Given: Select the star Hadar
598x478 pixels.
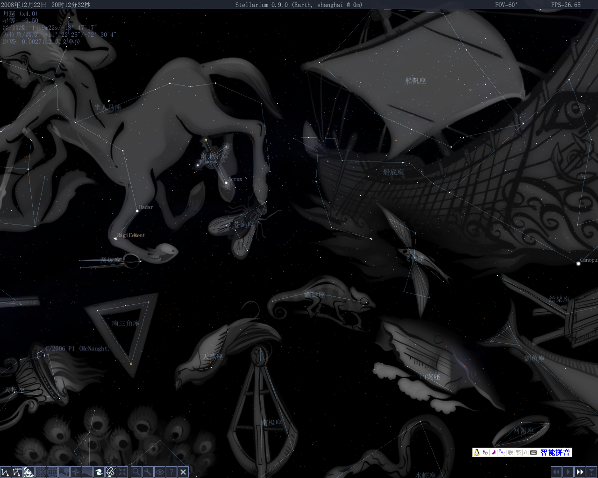Looking at the screenshot, I should [x=137, y=211].
